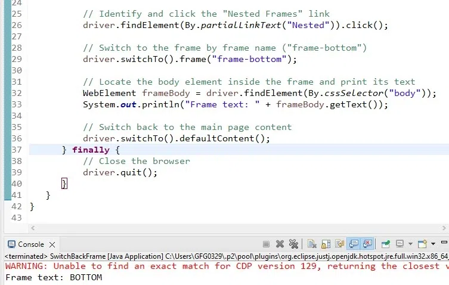Select the Console tab
Screen dimensions: 449x285
[x=30, y=244]
